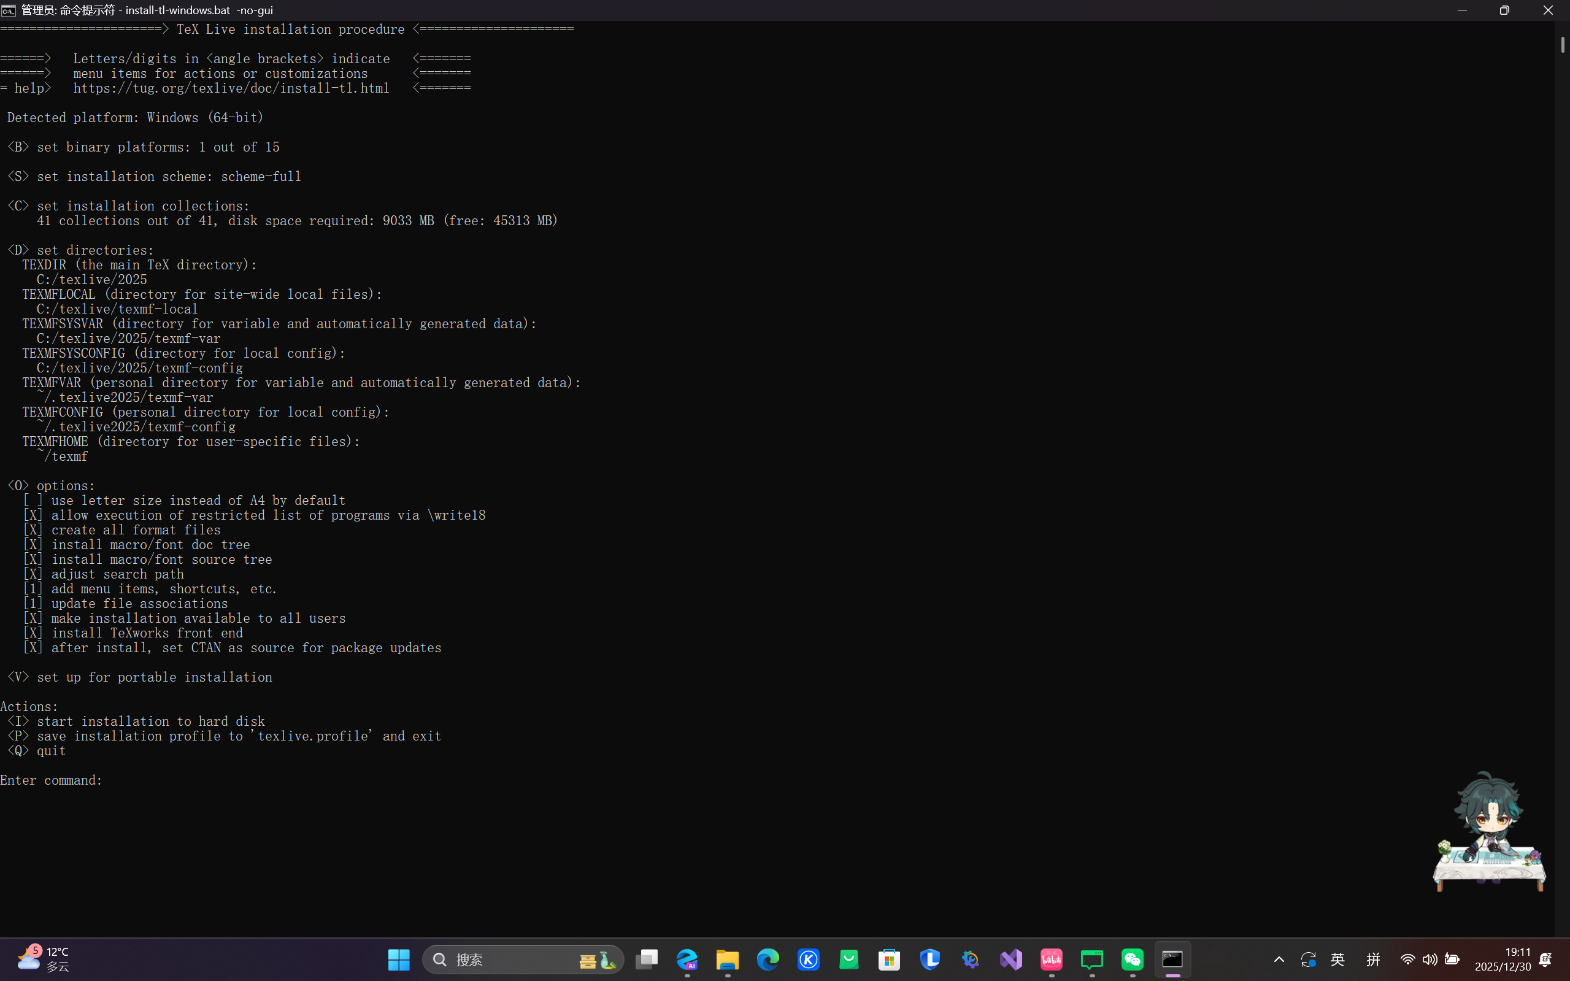The height and width of the screenshot is (981, 1570).
Task: Open bilibili from the taskbar
Action: (x=1051, y=959)
